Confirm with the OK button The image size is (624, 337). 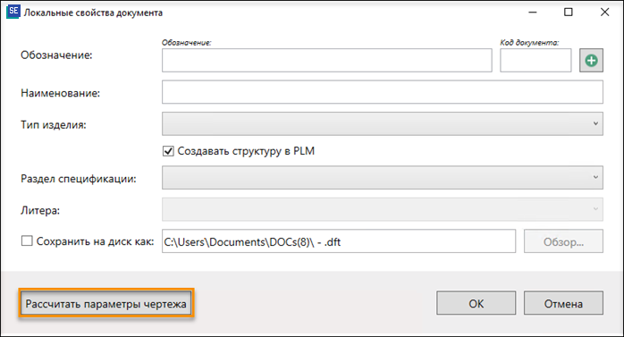point(476,303)
